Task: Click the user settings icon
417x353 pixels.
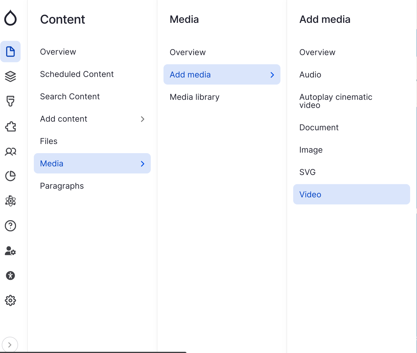Action: click(10, 251)
